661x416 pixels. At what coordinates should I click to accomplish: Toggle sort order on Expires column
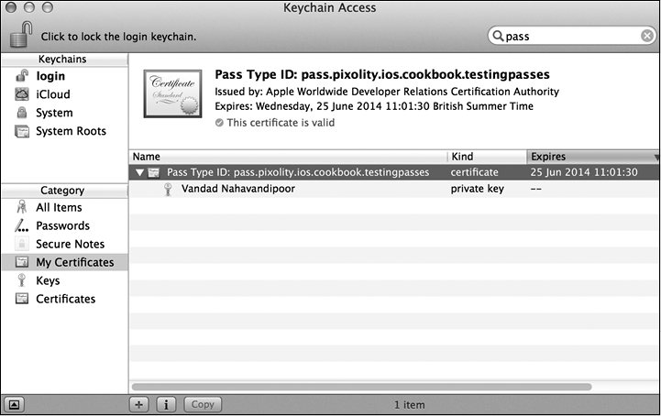pyautogui.click(x=591, y=157)
